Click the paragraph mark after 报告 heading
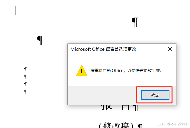 [135, 108]
